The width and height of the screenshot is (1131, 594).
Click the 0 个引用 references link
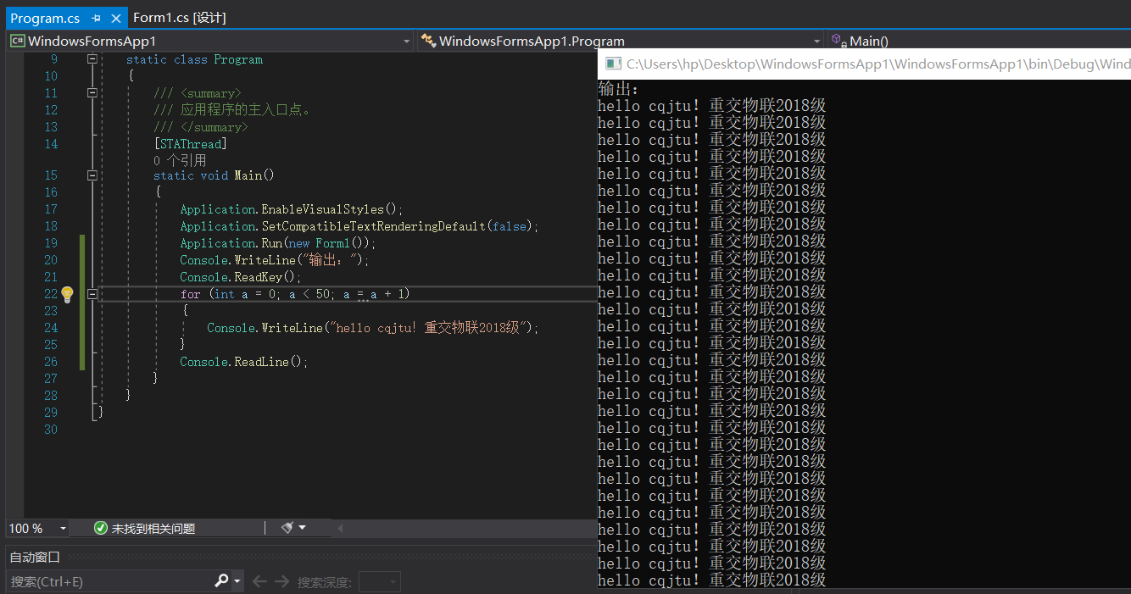pos(180,159)
